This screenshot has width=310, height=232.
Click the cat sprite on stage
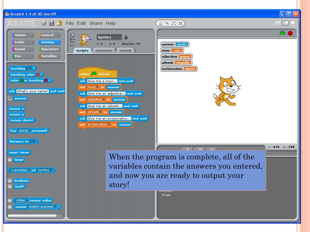tap(227, 91)
